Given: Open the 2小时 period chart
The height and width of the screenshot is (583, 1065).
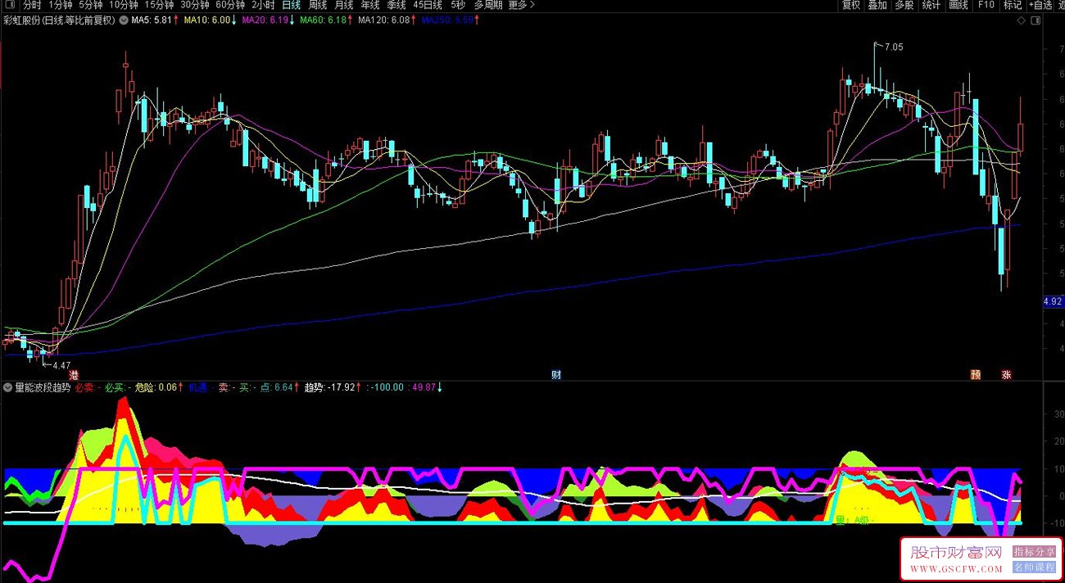Looking at the screenshot, I should click(263, 5).
